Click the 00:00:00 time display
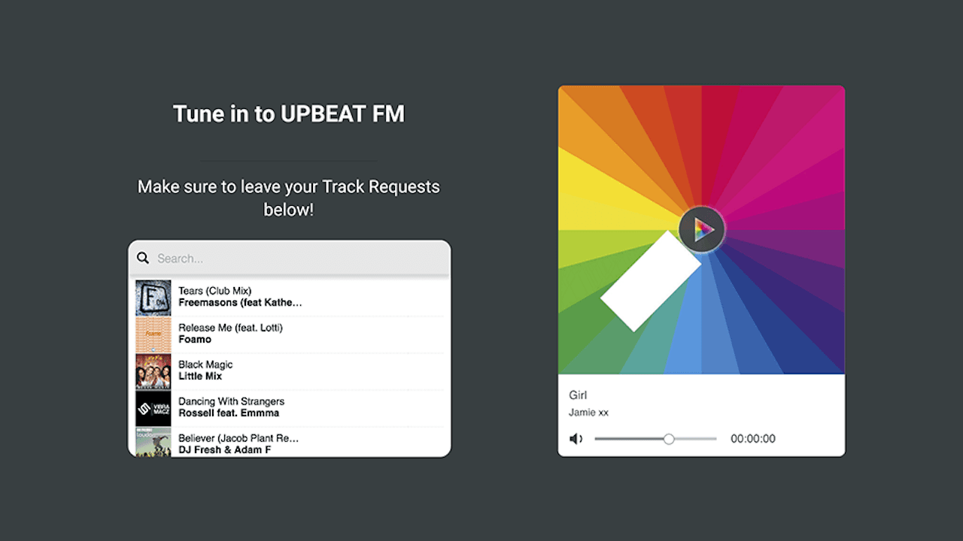Viewport: 963px width, 541px height. click(753, 438)
